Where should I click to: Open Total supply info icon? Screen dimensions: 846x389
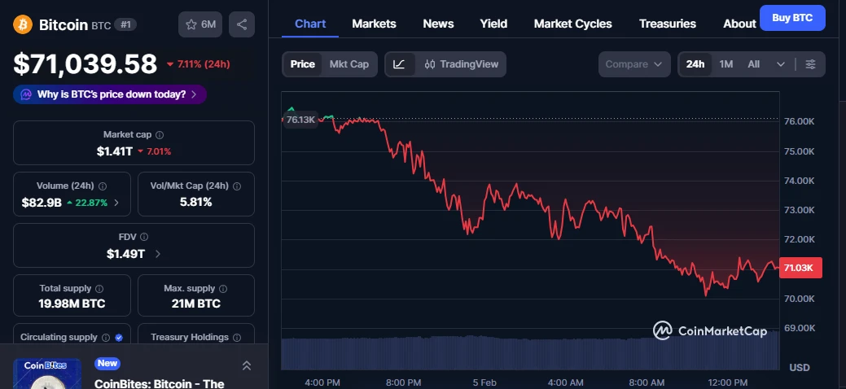pyautogui.click(x=99, y=289)
